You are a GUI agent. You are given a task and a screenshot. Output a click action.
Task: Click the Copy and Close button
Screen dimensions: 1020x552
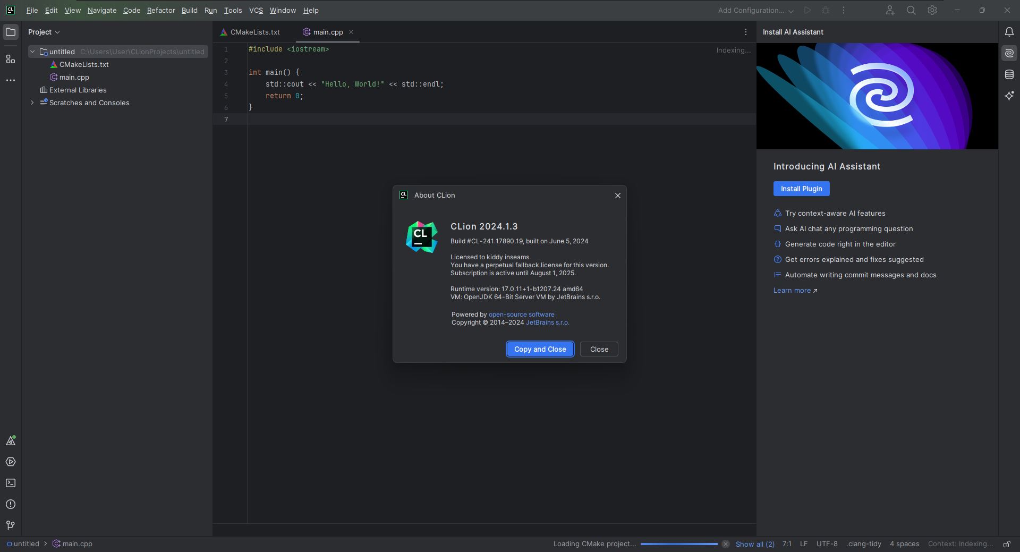pyautogui.click(x=540, y=349)
